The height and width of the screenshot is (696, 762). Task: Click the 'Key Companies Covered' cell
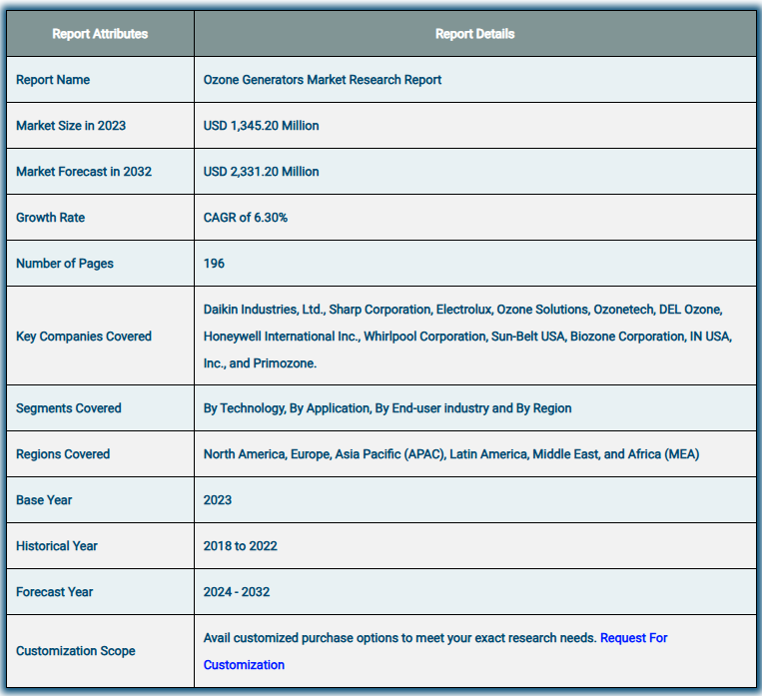(100, 336)
